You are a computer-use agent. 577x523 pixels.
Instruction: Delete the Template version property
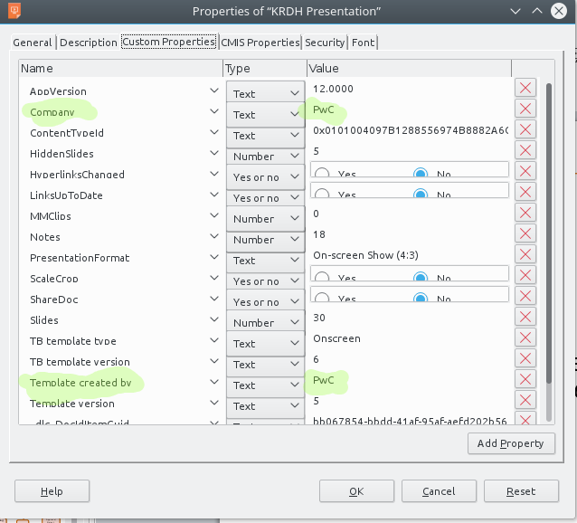click(525, 400)
